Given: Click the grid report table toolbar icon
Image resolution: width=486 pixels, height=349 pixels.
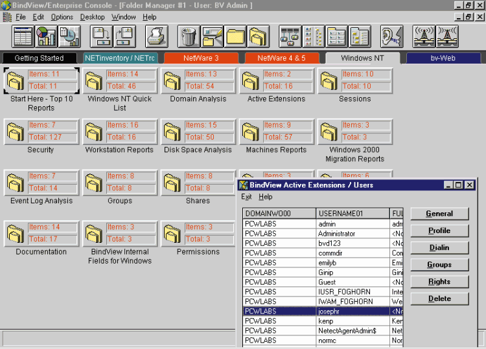Looking at the screenshot, I should tap(23, 36).
